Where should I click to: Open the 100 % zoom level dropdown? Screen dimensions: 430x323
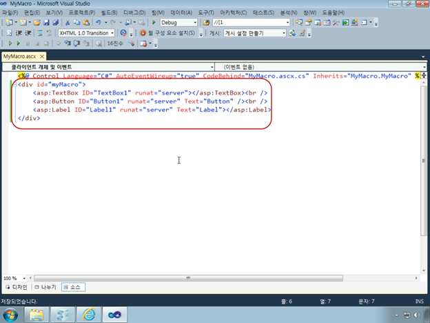click(14, 278)
